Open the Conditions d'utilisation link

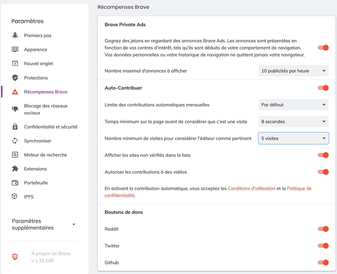pyautogui.click(x=251, y=189)
